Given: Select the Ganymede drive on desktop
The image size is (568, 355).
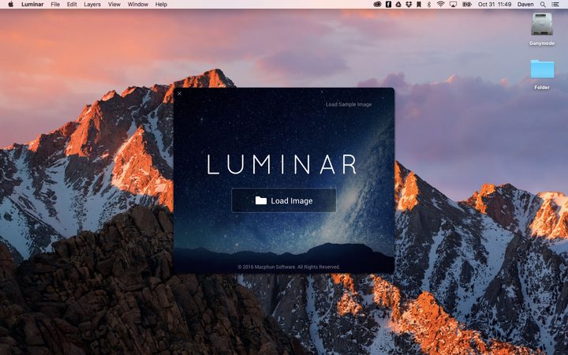Looking at the screenshot, I should point(541,29).
